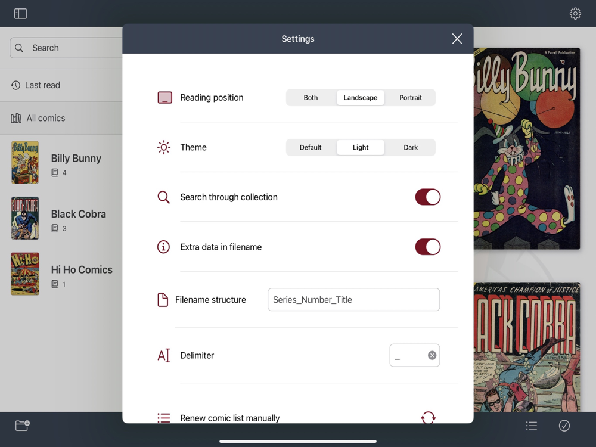Image resolution: width=596 pixels, height=447 pixels.
Task: Click the Delimiter input field
Action: (414, 355)
